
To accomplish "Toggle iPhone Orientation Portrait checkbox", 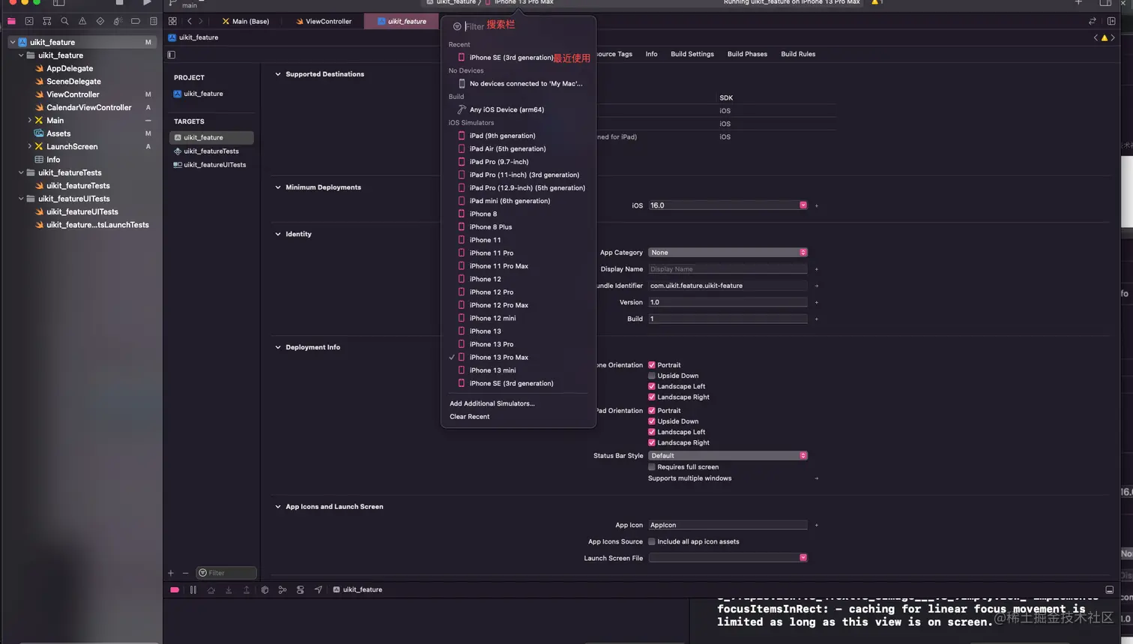I will point(652,365).
